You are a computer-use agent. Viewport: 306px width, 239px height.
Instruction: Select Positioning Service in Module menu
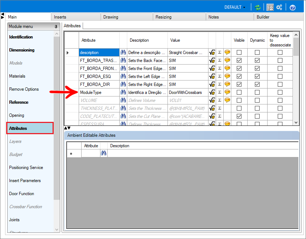point(26,168)
